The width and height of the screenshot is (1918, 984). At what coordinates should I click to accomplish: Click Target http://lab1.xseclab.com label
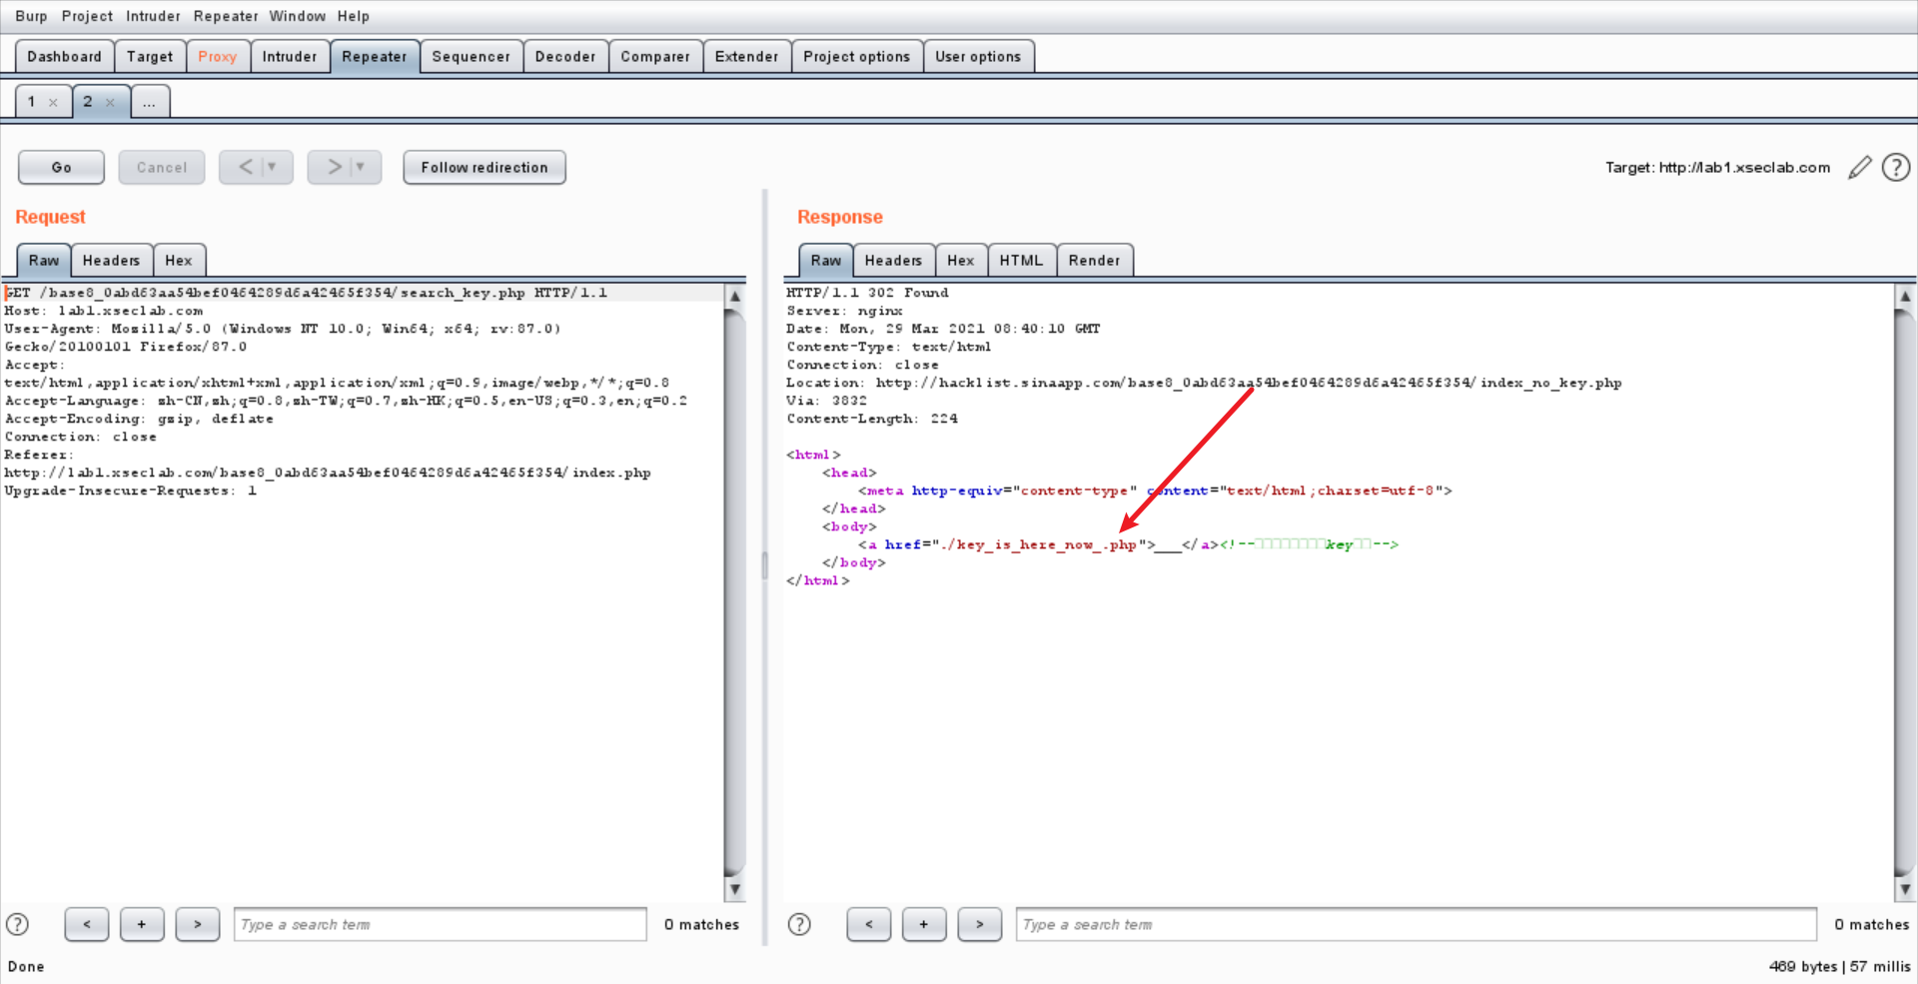[1717, 168]
